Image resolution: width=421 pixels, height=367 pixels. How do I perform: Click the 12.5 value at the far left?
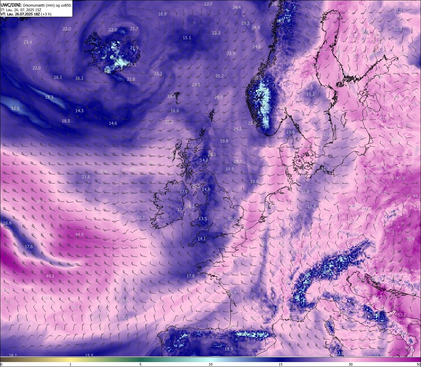coord(15,108)
